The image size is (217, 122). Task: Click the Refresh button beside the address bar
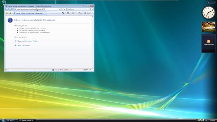[62, 9]
